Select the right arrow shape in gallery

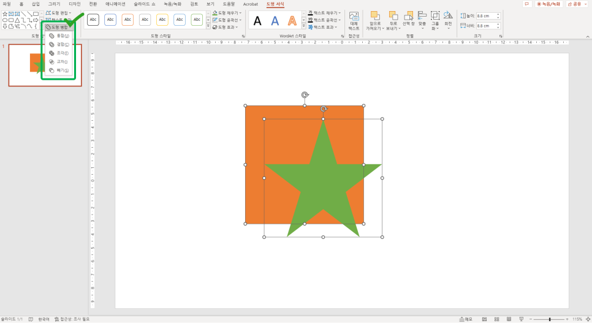point(36,20)
